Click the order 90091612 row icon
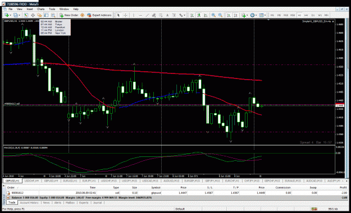Image resolution: width=351 pixels, height=213 pixels. point(8,193)
